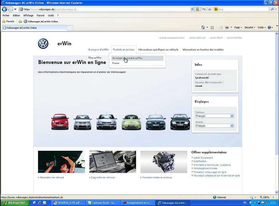Click the Refresh page icon
279x206 pixels.
(204, 9)
